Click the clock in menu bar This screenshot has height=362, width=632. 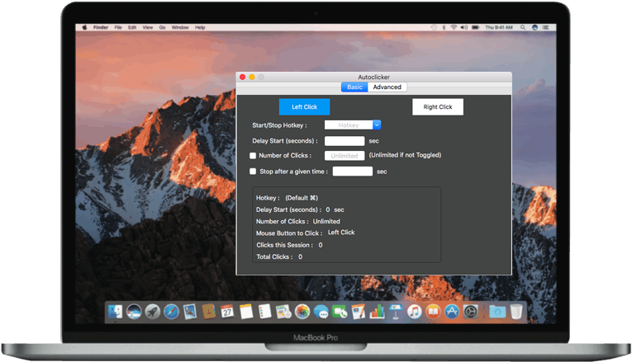tap(499, 27)
